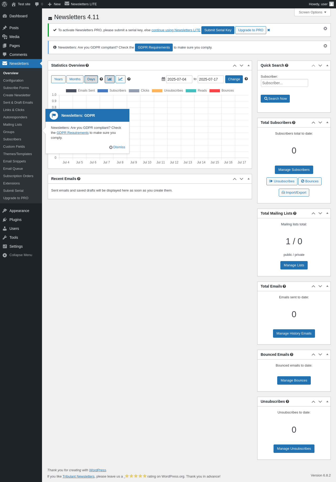
Task: Open the Total Subscribers help icon
Action: [x=294, y=123]
